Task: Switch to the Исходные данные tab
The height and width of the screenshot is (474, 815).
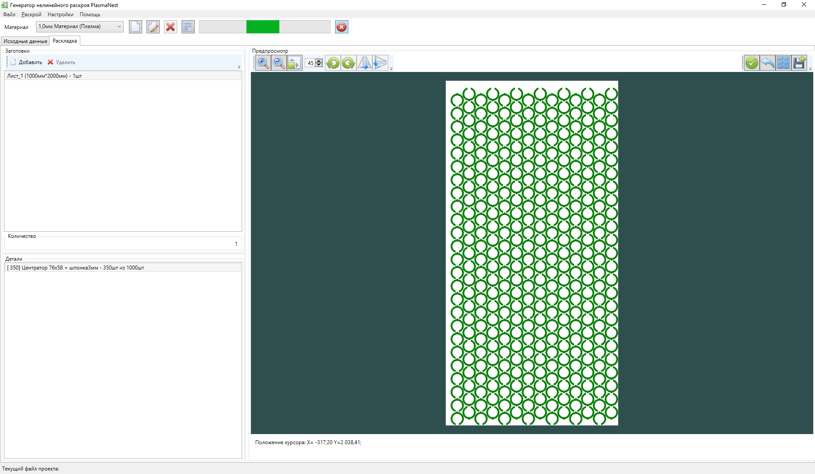Action: [25, 41]
